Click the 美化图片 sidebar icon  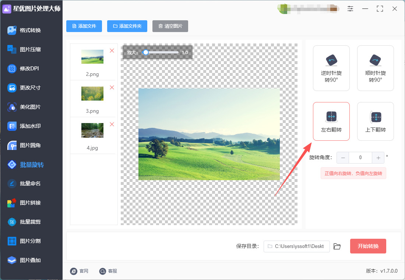pyautogui.click(x=12, y=107)
